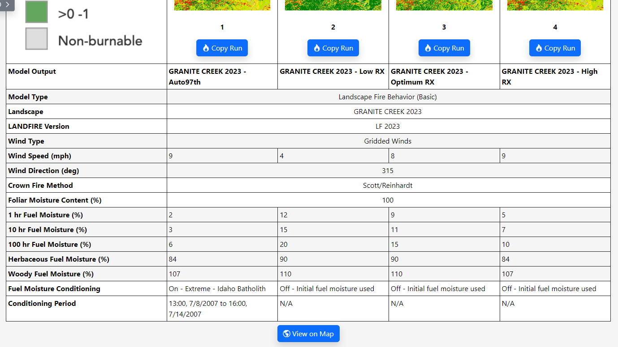Open run 4's map thumbnail
Image resolution: width=618 pixels, height=347 pixels.
[x=555, y=4]
